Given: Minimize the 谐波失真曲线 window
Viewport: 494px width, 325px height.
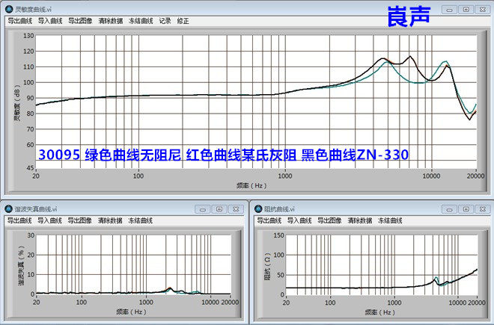Looking at the screenshot, I should [203, 209].
